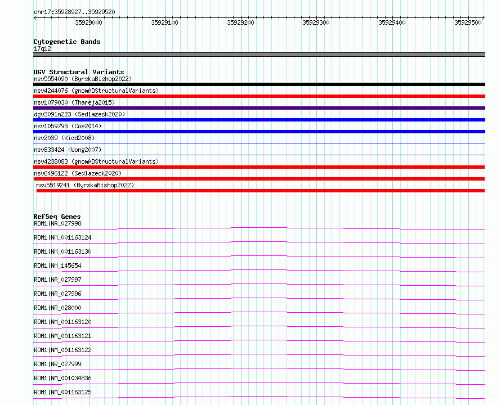501x405 pixels.
Task: Open variant nsv1059795 (Coe2014) label
Action: click(x=68, y=126)
